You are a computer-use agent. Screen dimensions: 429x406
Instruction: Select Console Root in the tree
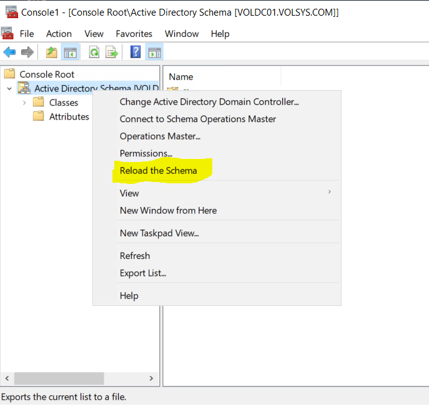point(46,74)
